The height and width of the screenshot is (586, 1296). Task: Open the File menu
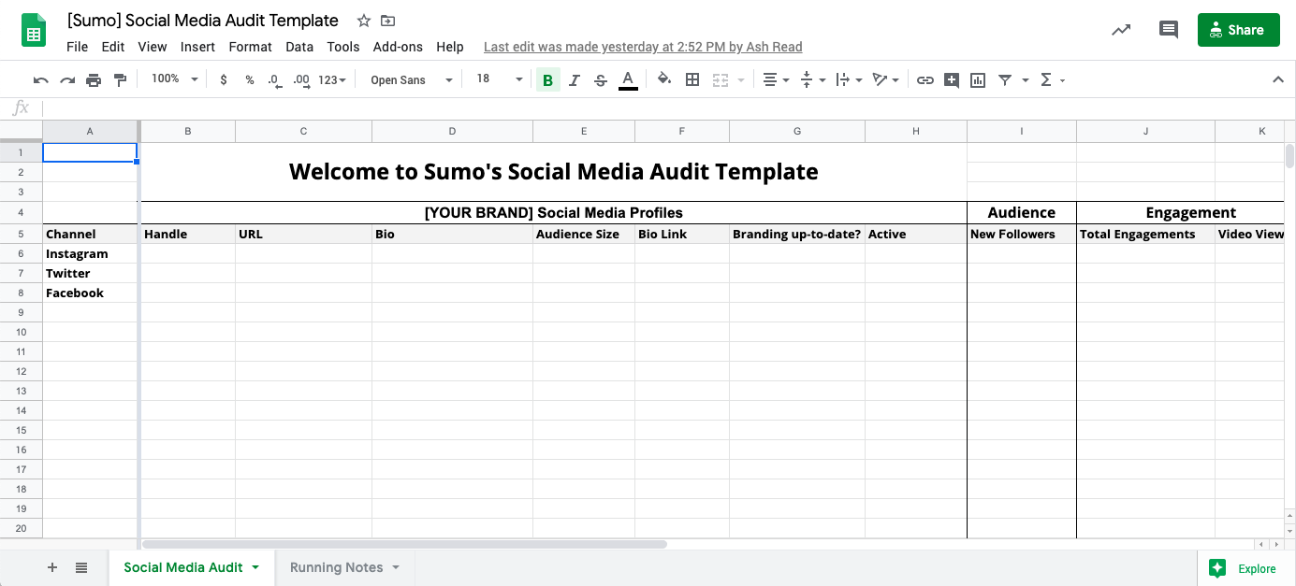pyautogui.click(x=78, y=47)
